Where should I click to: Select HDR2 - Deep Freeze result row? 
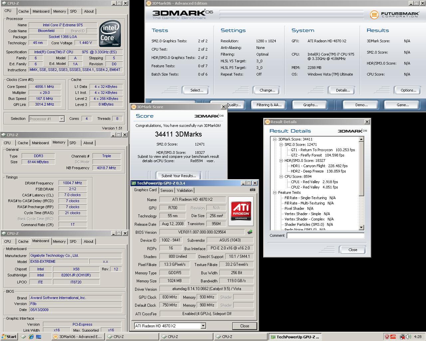318,171
